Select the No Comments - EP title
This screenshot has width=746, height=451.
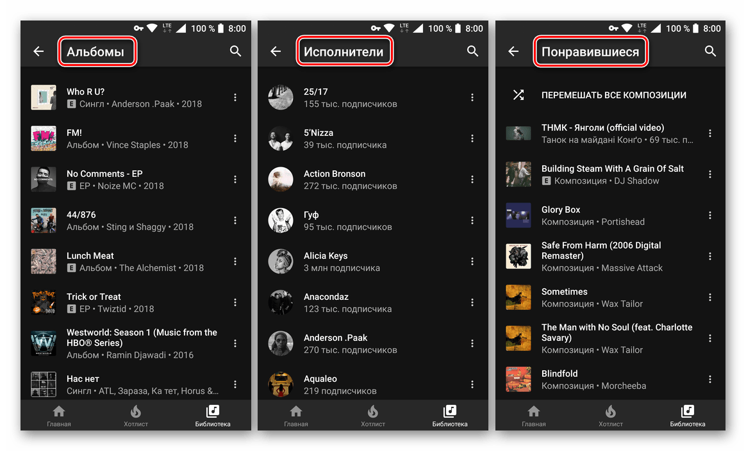point(104,174)
